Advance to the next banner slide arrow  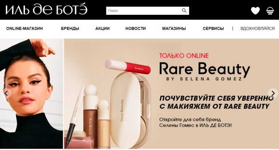pos(273,93)
